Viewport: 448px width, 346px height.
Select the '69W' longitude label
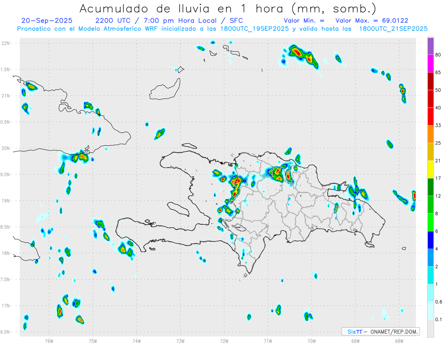pos(355,341)
